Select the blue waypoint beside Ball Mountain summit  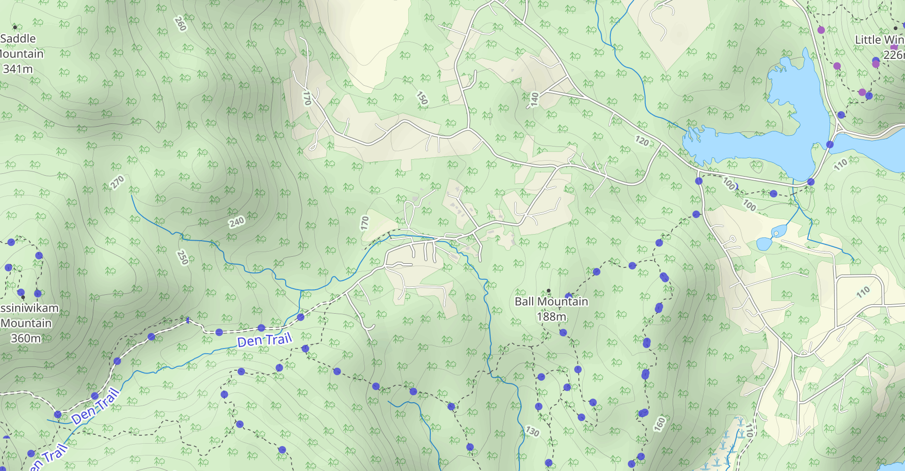(568, 296)
